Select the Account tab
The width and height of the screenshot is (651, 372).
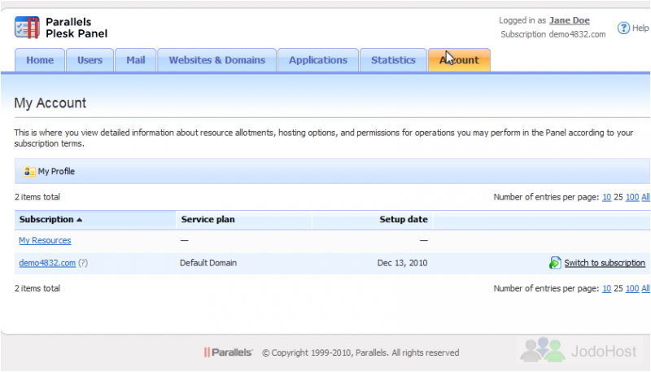459,60
